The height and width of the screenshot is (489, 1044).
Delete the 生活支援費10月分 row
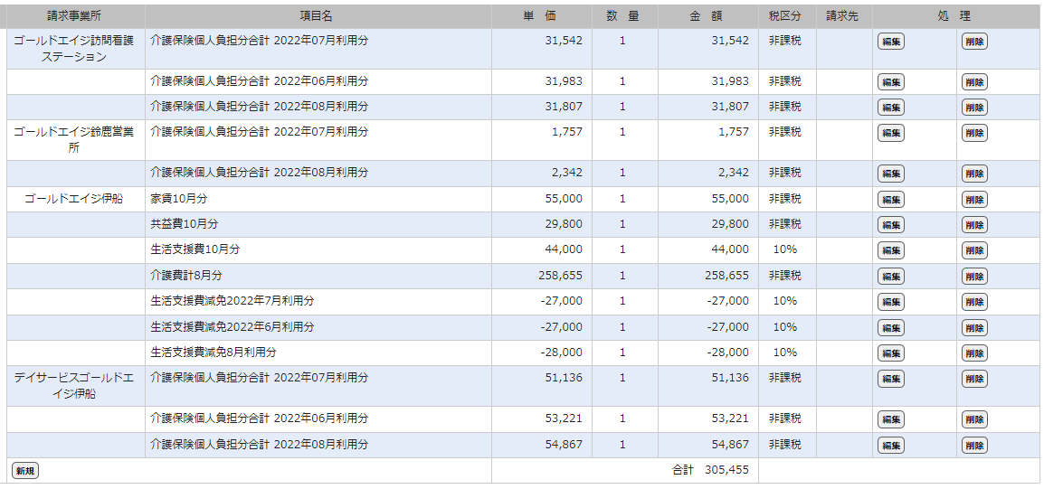tap(974, 250)
